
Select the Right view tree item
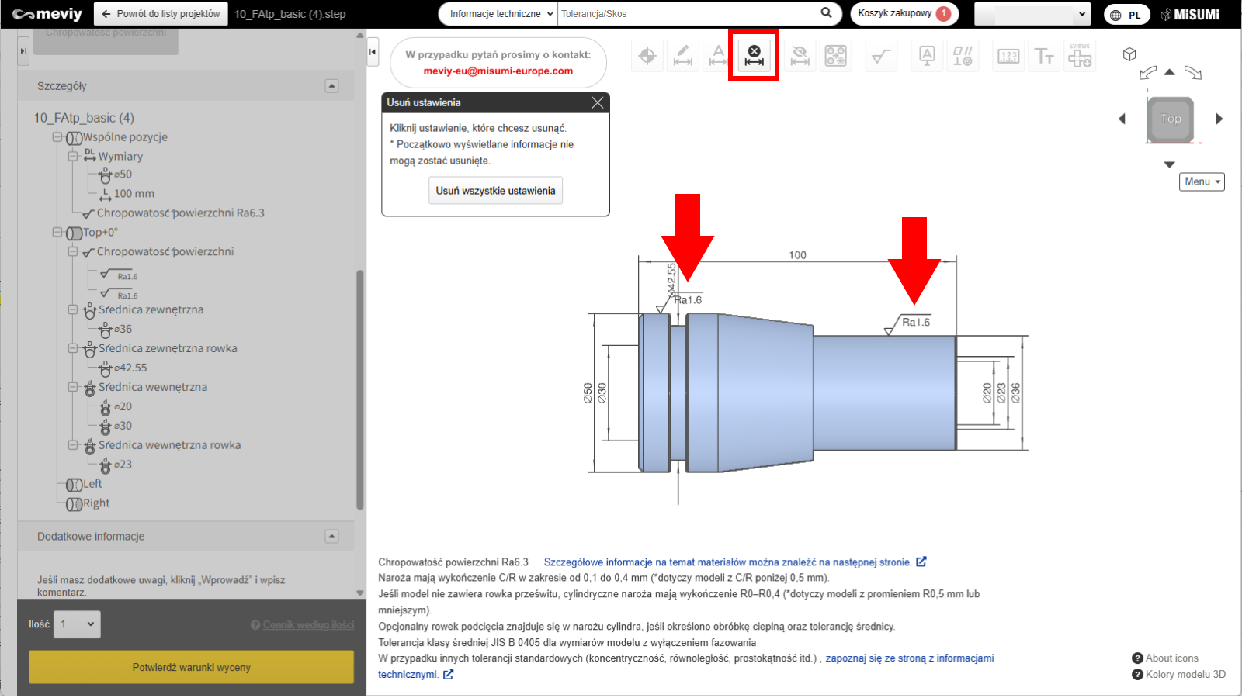[x=96, y=503]
